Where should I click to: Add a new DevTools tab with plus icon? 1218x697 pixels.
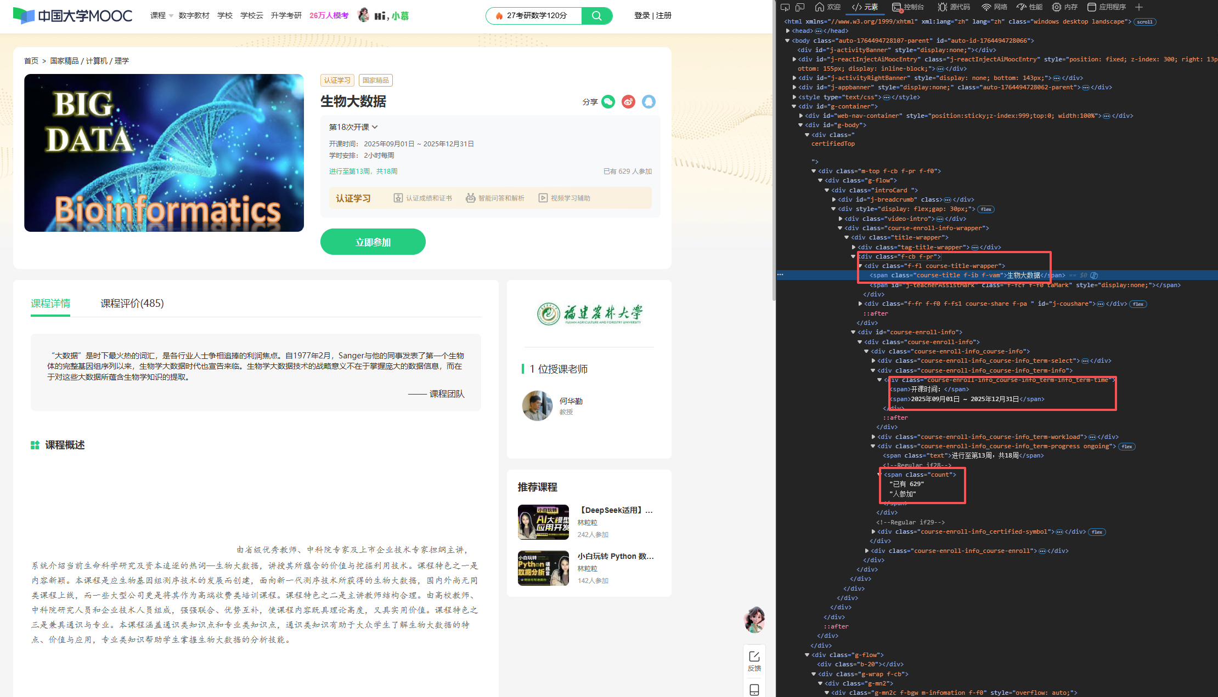tap(1139, 7)
